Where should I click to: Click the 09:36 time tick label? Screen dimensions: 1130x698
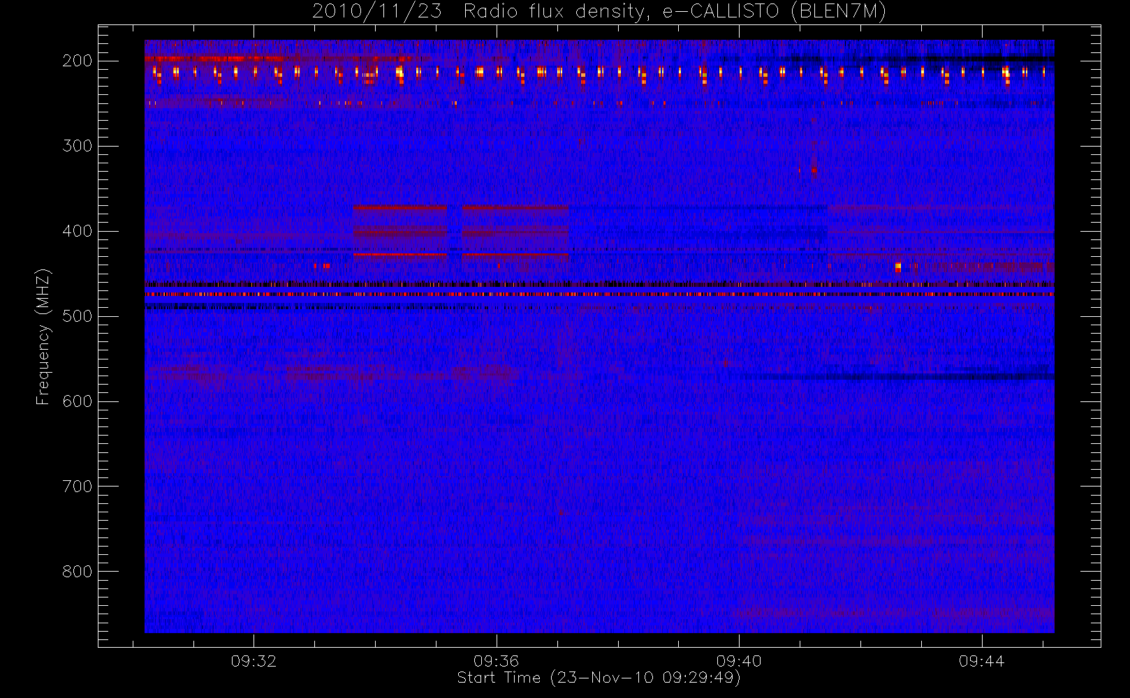click(x=497, y=661)
